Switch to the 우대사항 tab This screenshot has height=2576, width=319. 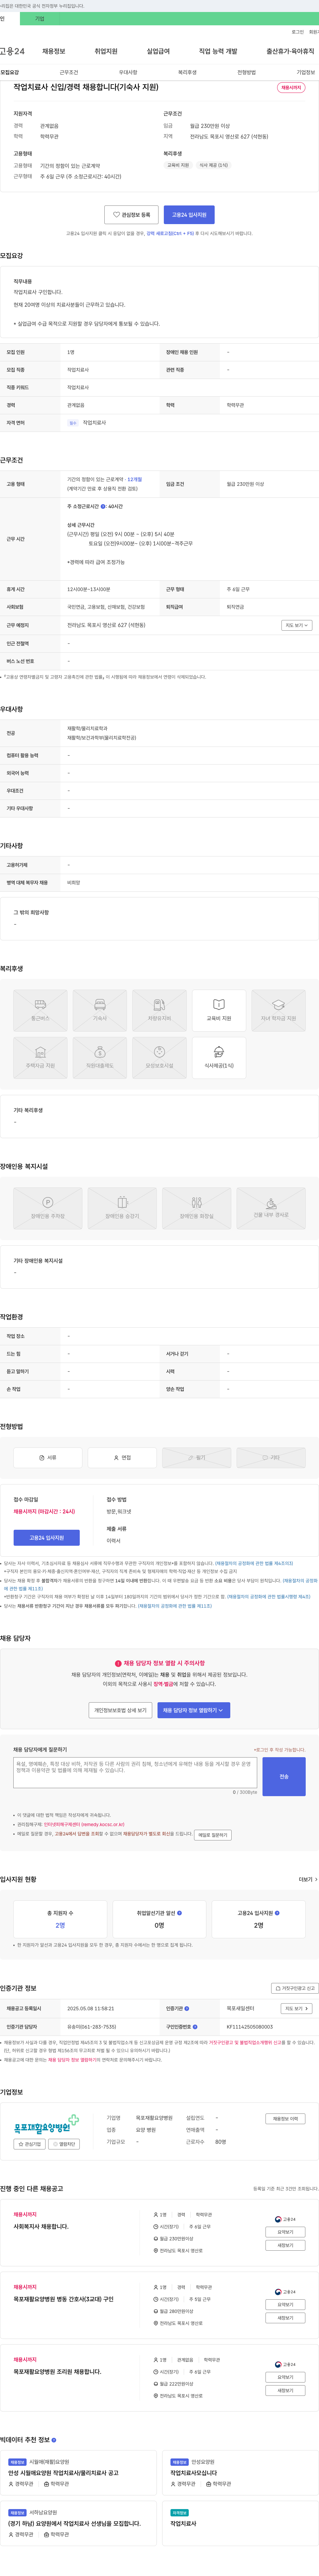[x=129, y=72]
